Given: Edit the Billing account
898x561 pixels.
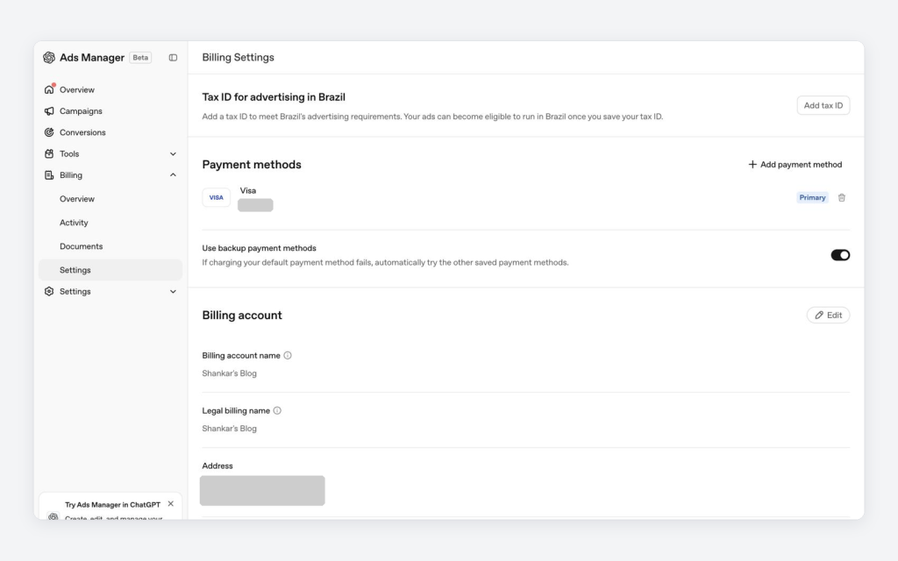Looking at the screenshot, I should [828, 315].
